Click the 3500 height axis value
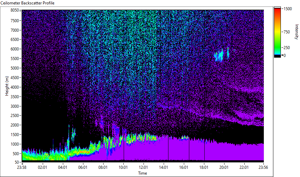Image resolution: width=300 pixels, height=177 pixels. coord(15,97)
